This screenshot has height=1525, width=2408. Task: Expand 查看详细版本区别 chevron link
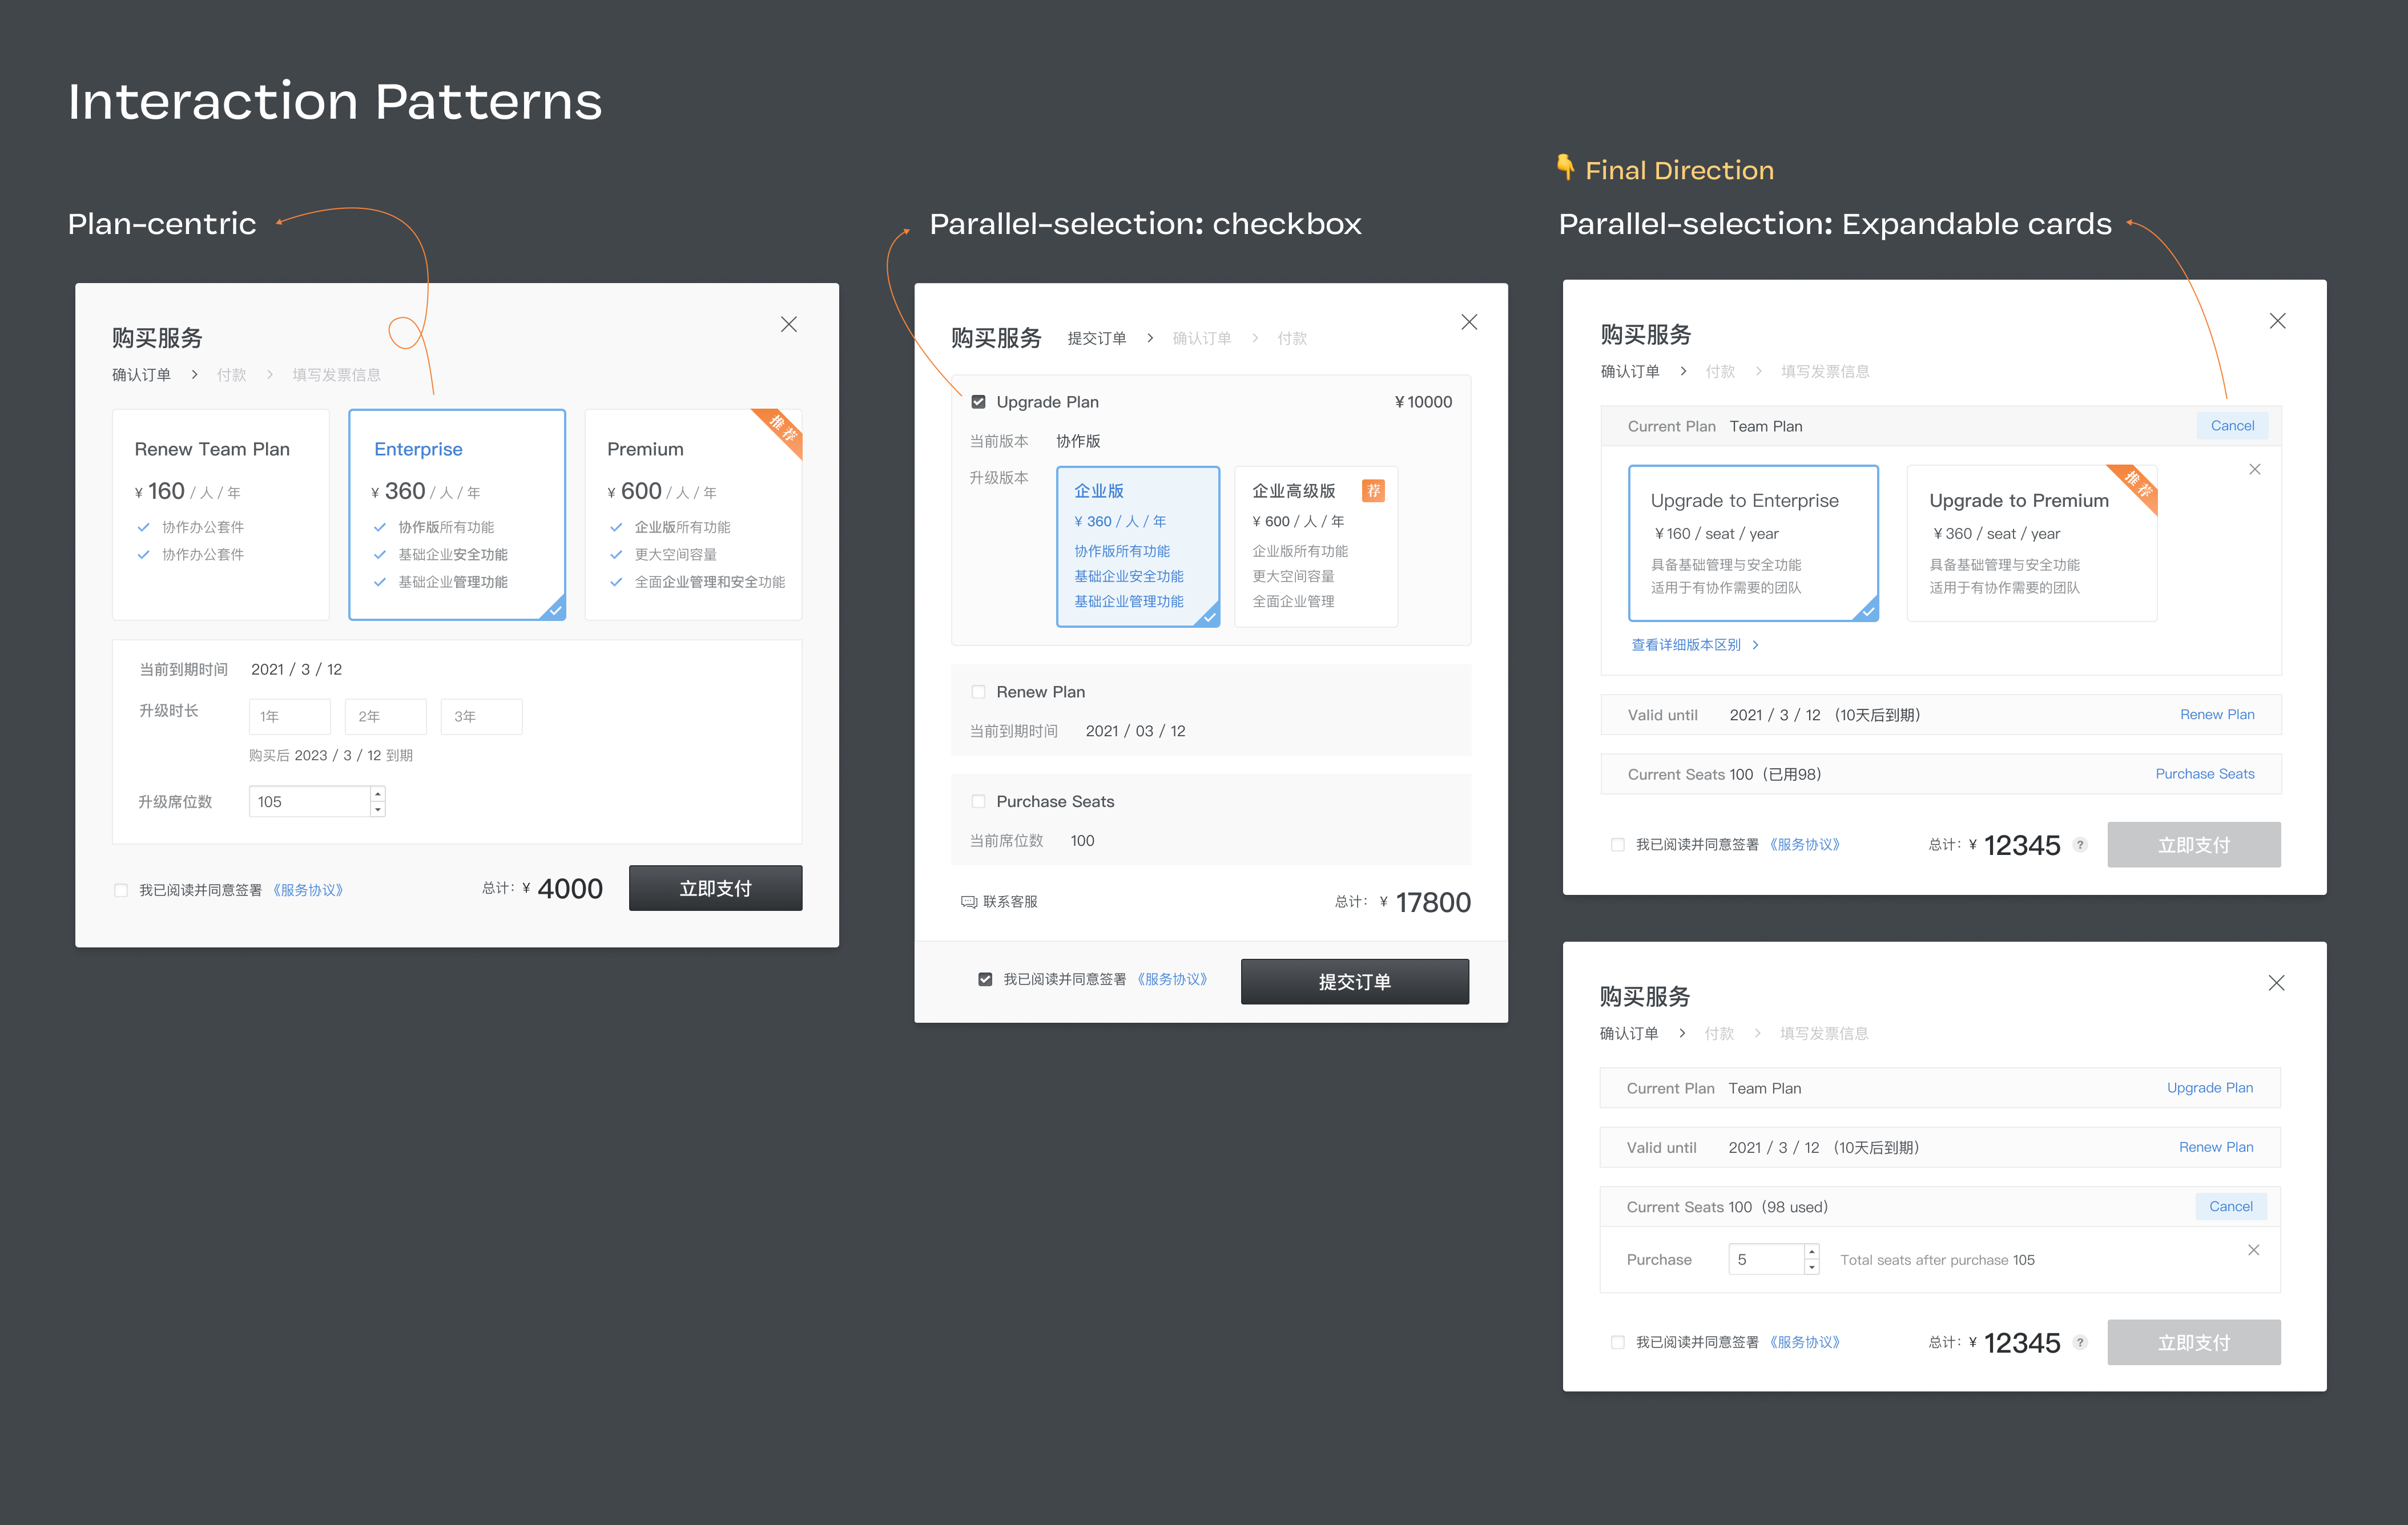[x=1755, y=645]
